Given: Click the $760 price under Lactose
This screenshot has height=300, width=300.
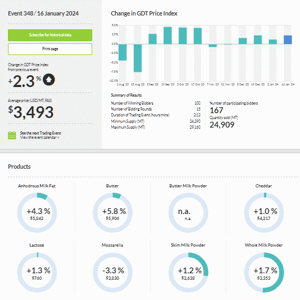Looking at the screenshot, I should tap(37, 278).
